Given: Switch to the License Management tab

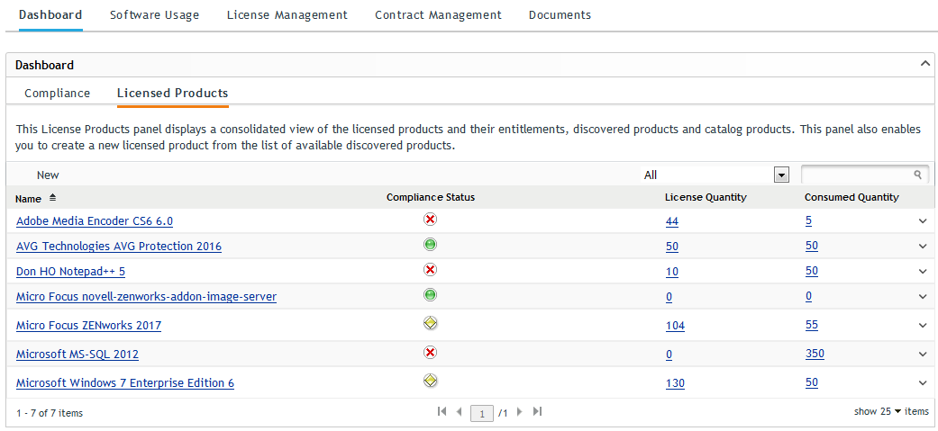Looking at the screenshot, I should point(287,15).
